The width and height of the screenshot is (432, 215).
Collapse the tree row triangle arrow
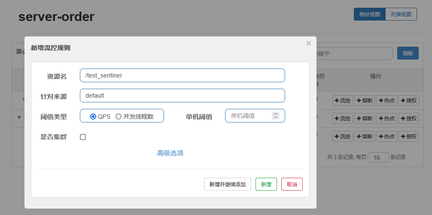pyautogui.click(x=19, y=117)
